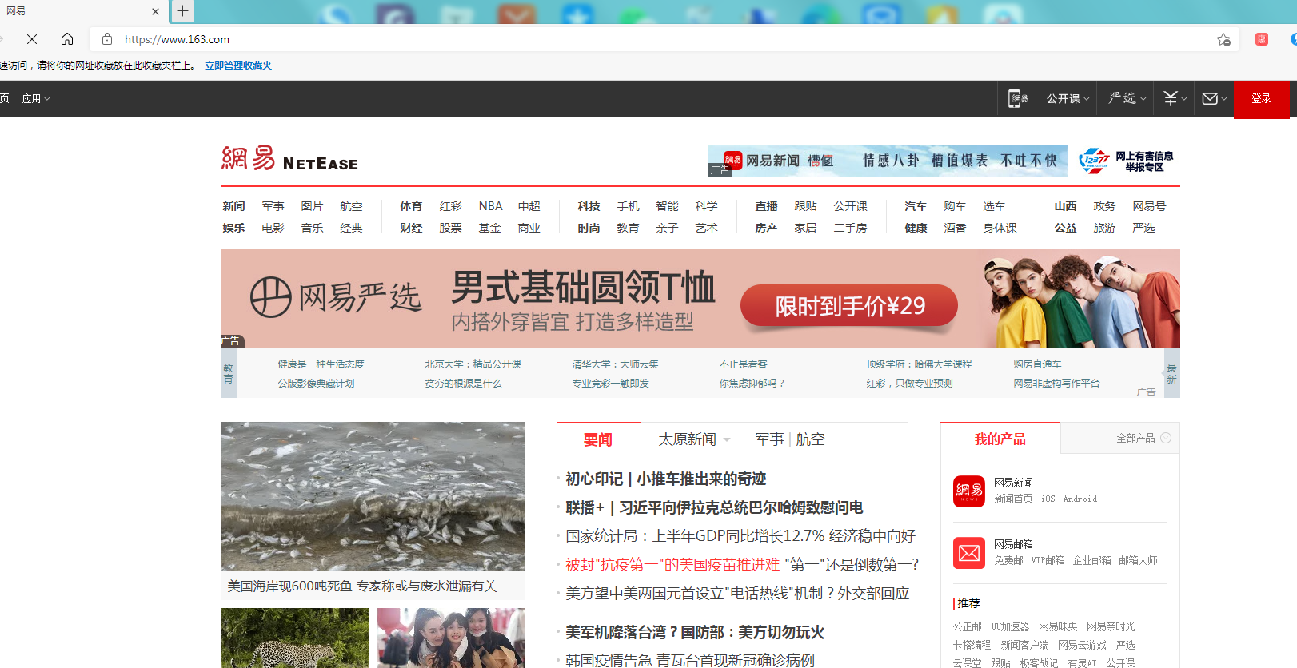Viewport: 1297px width, 668px height.
Task: Close the 网易 browser tab
Action: tap(155, 11)
